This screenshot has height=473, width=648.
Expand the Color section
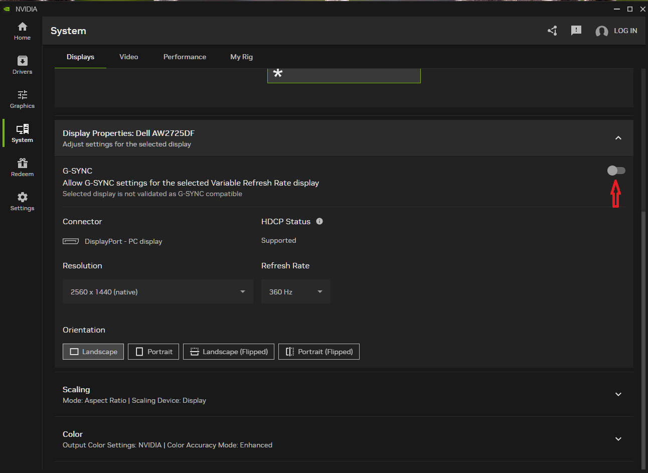618,439
